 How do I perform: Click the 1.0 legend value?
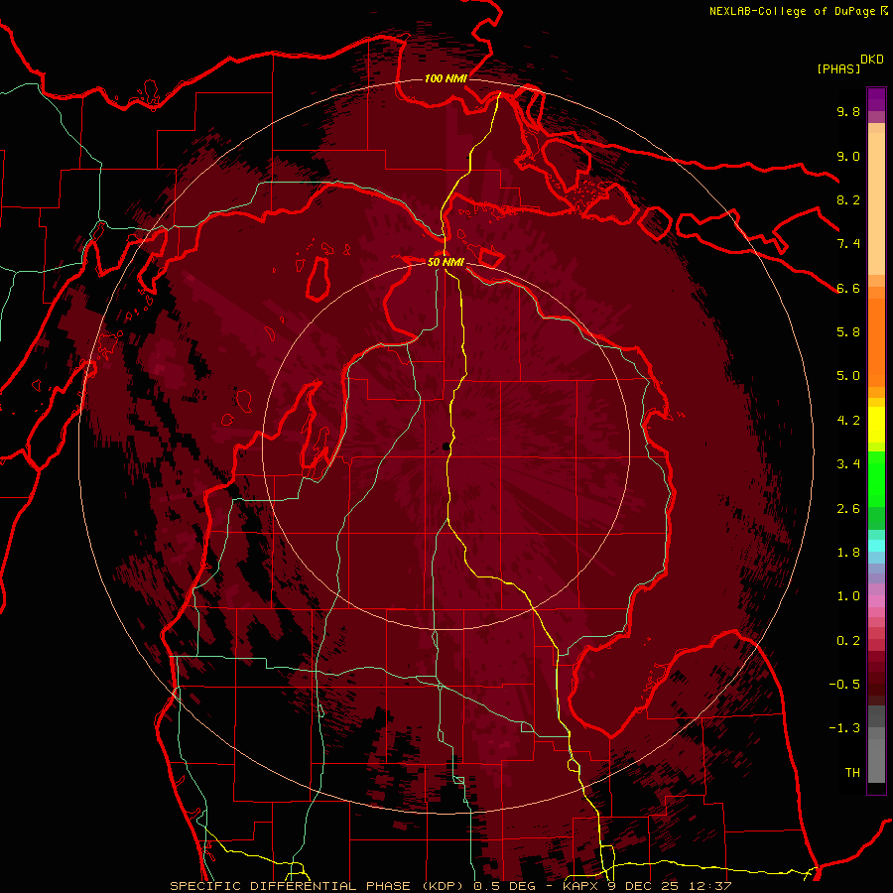point(848,596)
